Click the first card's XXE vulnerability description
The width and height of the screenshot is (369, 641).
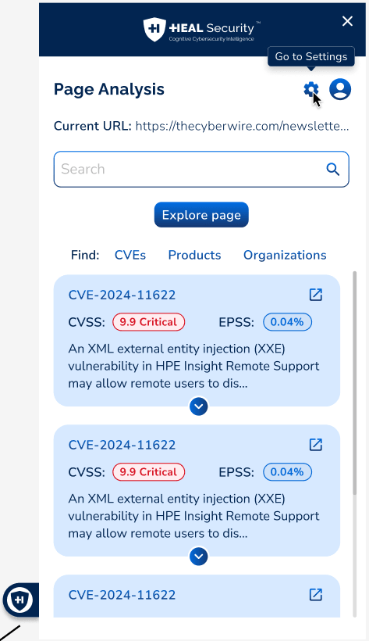[x=194, y=367]
